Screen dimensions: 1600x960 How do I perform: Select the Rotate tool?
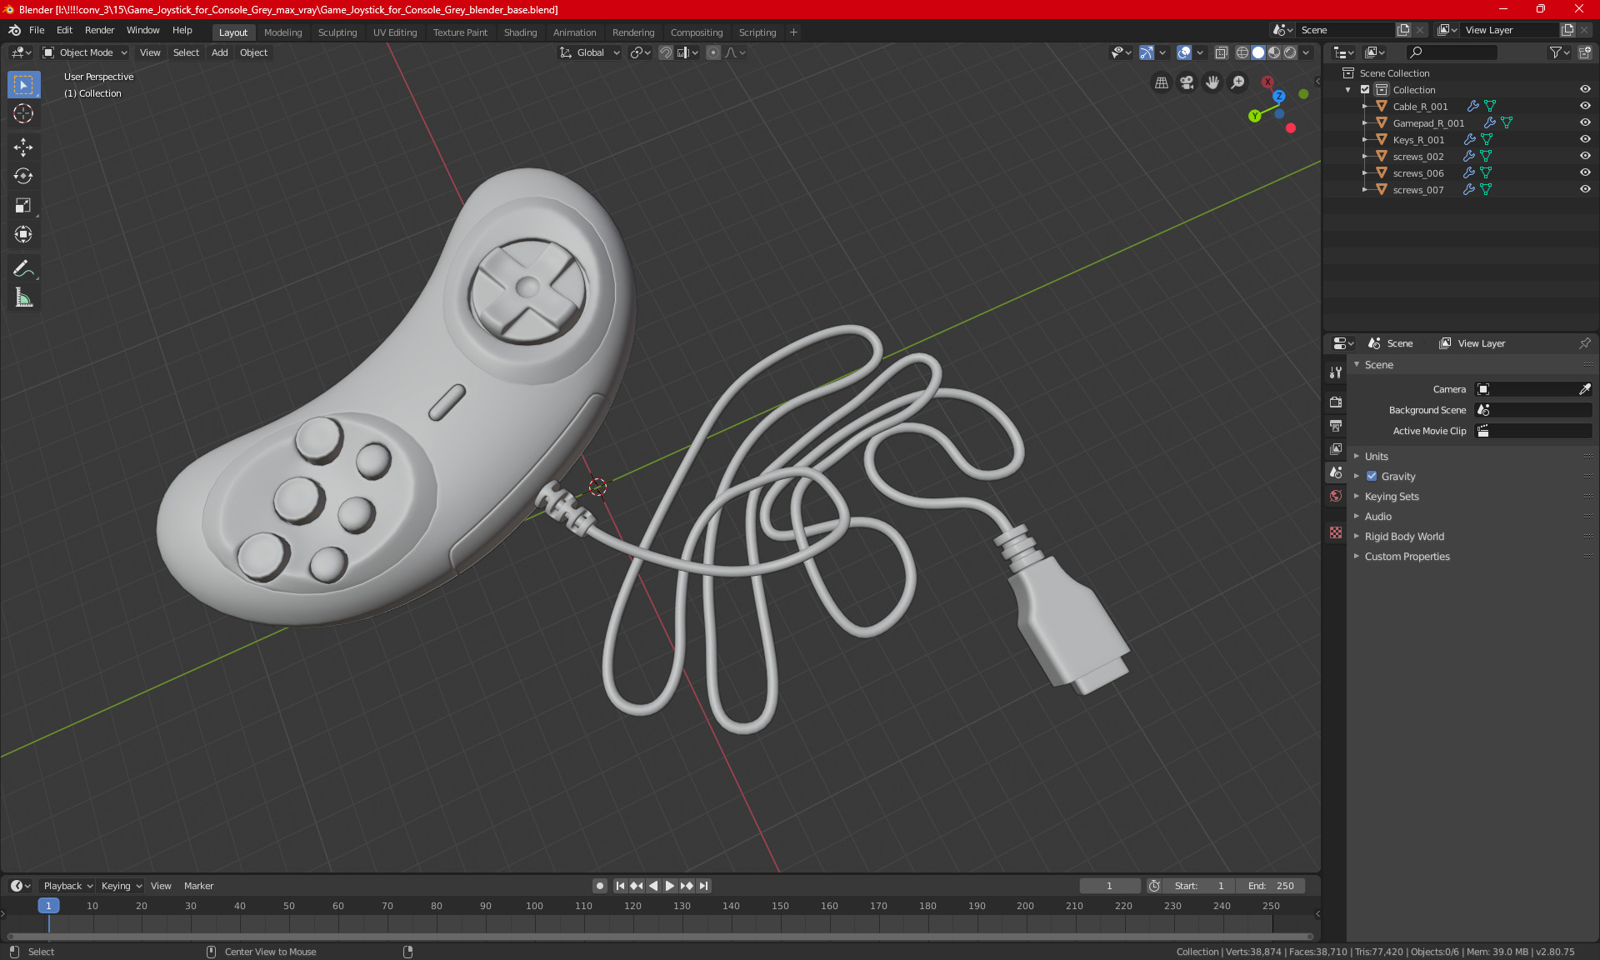[x=23, y=176]
